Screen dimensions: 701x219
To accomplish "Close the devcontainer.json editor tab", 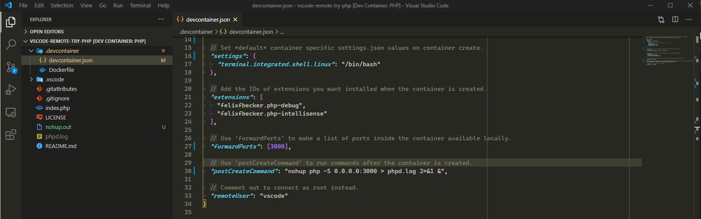I will click(x=235, y=19).
